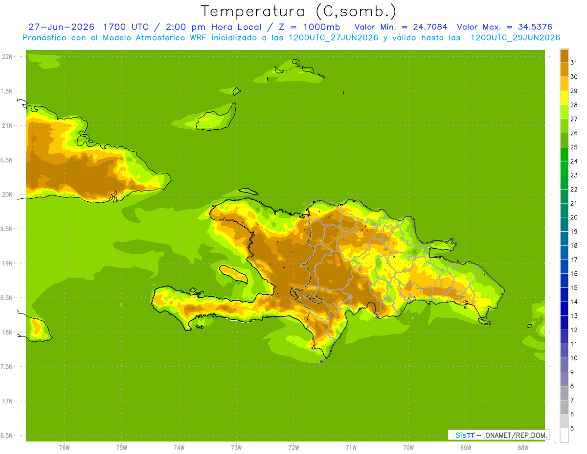Pick legend color between 12 and 13
587x454 pixels.
(x=564, y=323)
